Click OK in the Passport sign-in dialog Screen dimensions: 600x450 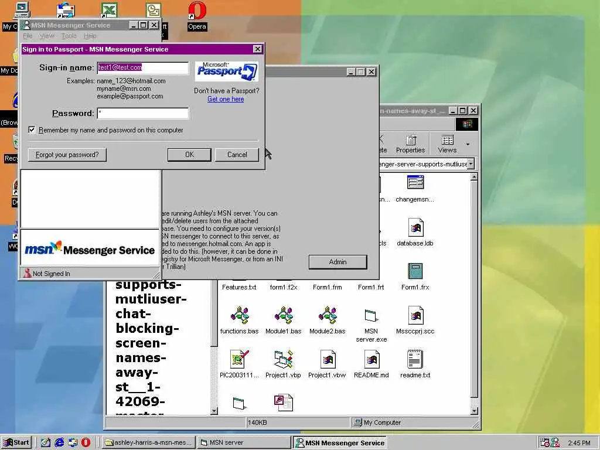[x=189, y=155]
